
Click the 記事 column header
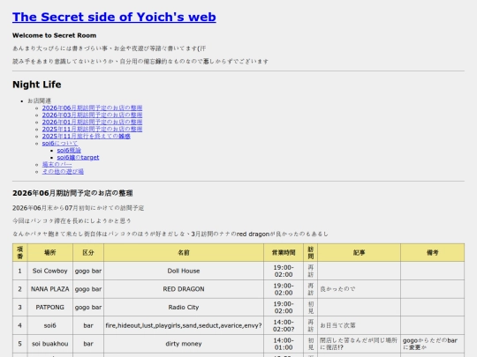(x=359, y=253)
